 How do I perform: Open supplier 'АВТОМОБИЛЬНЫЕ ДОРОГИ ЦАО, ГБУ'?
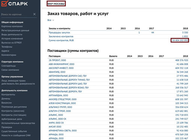pyautogui.click(x=68, y=84)
